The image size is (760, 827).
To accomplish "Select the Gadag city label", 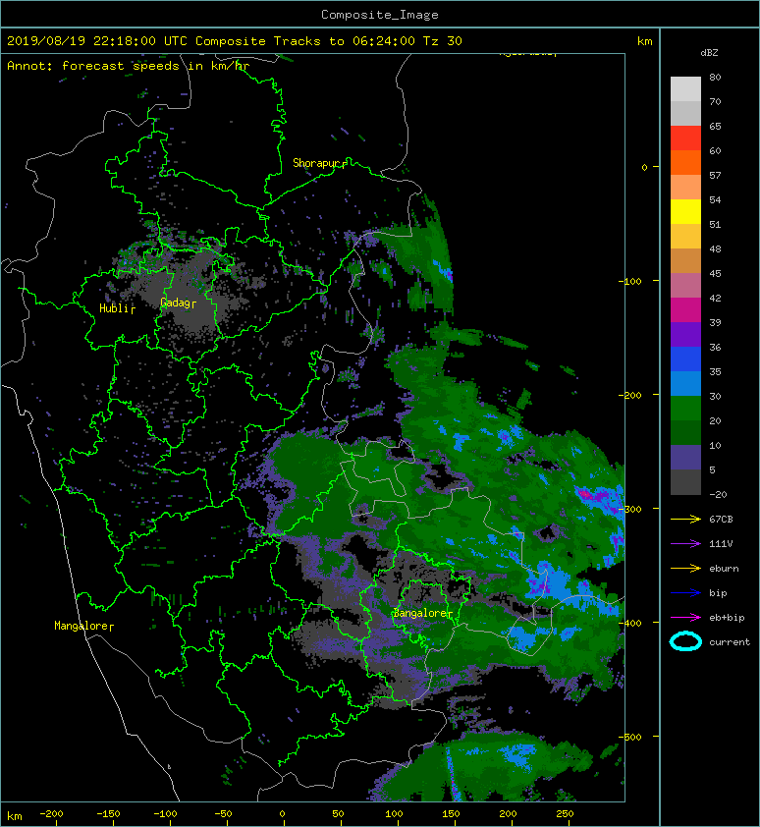I will pos(176,303).
